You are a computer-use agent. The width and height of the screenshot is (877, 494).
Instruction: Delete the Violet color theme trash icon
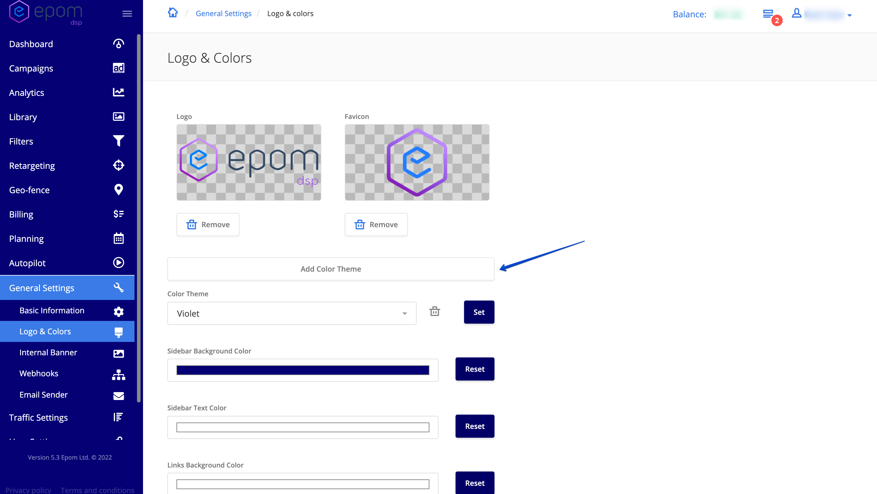435,311
